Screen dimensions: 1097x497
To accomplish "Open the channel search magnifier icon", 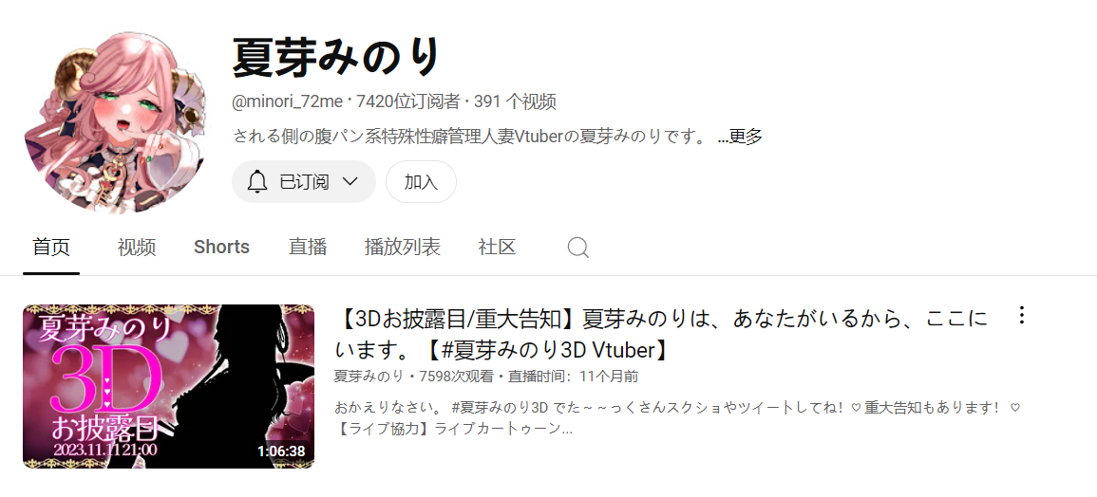I will click(x=577, y=247).
